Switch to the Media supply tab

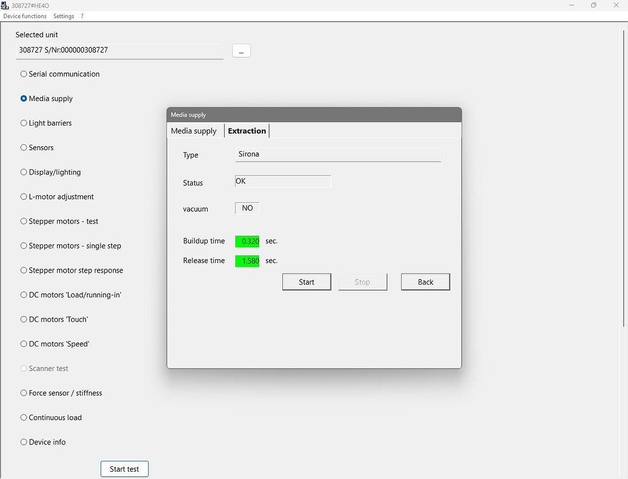194,131
